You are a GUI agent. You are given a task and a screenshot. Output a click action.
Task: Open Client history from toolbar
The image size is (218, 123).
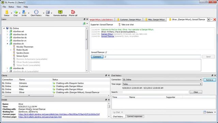click(36, 13)
